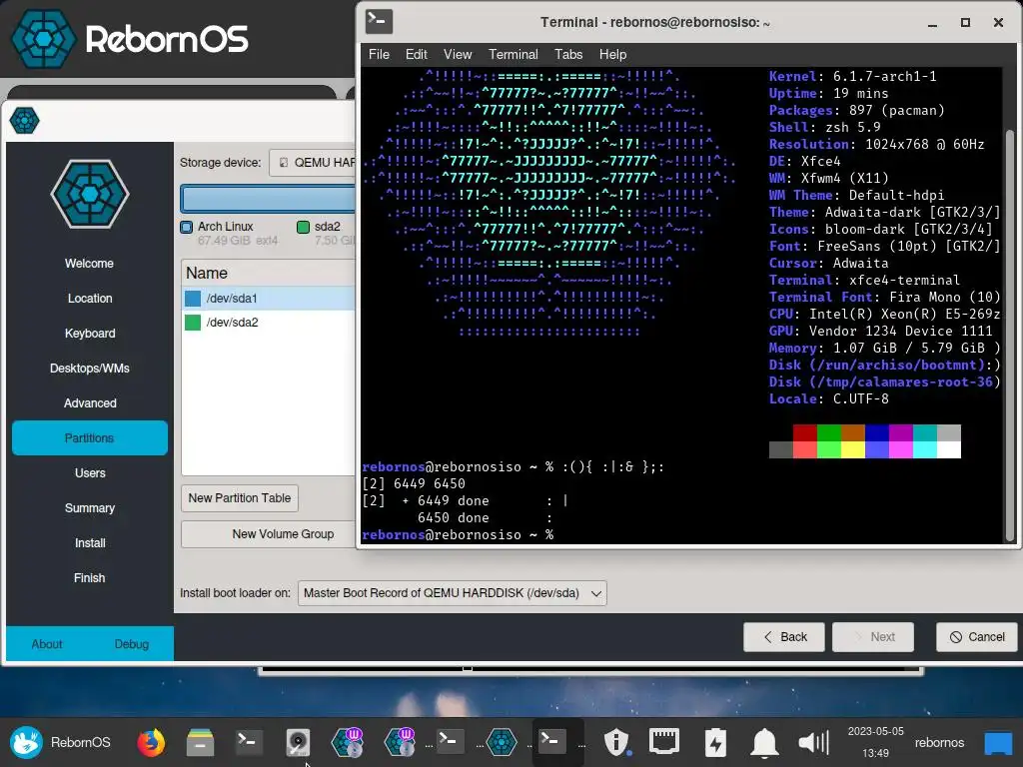Open the file manager from taskbar

coord(200,742)
